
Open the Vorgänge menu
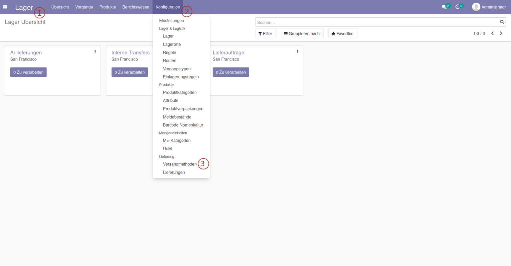click(x=84, y=7)
